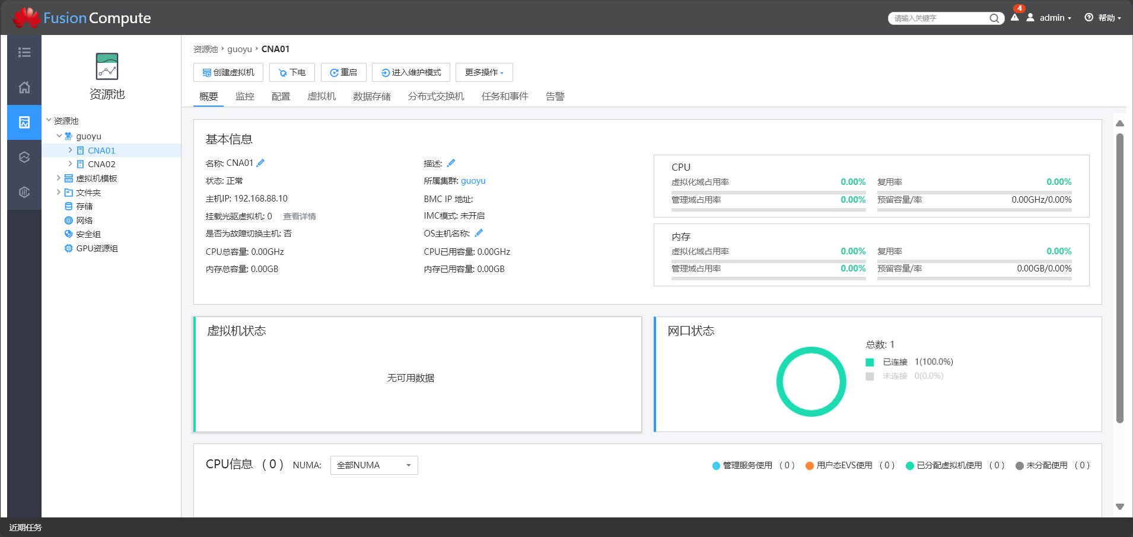The height and width of the screenshot is (537, 1133).
Task: Click the guoyu cluster icon in tree
Action: pyautogui.click(x=68, y=136)
